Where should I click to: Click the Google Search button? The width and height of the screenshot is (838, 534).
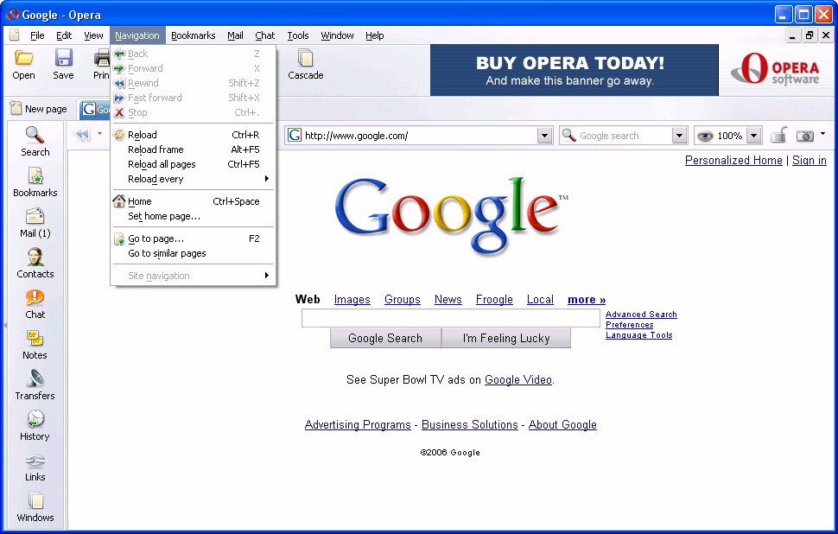click(x=385, y=339)
